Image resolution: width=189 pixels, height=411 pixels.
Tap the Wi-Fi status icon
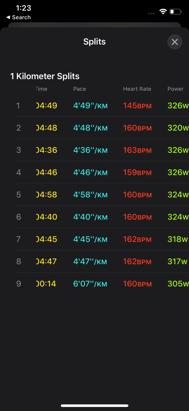pyautogui.click(x=163, y=12)
